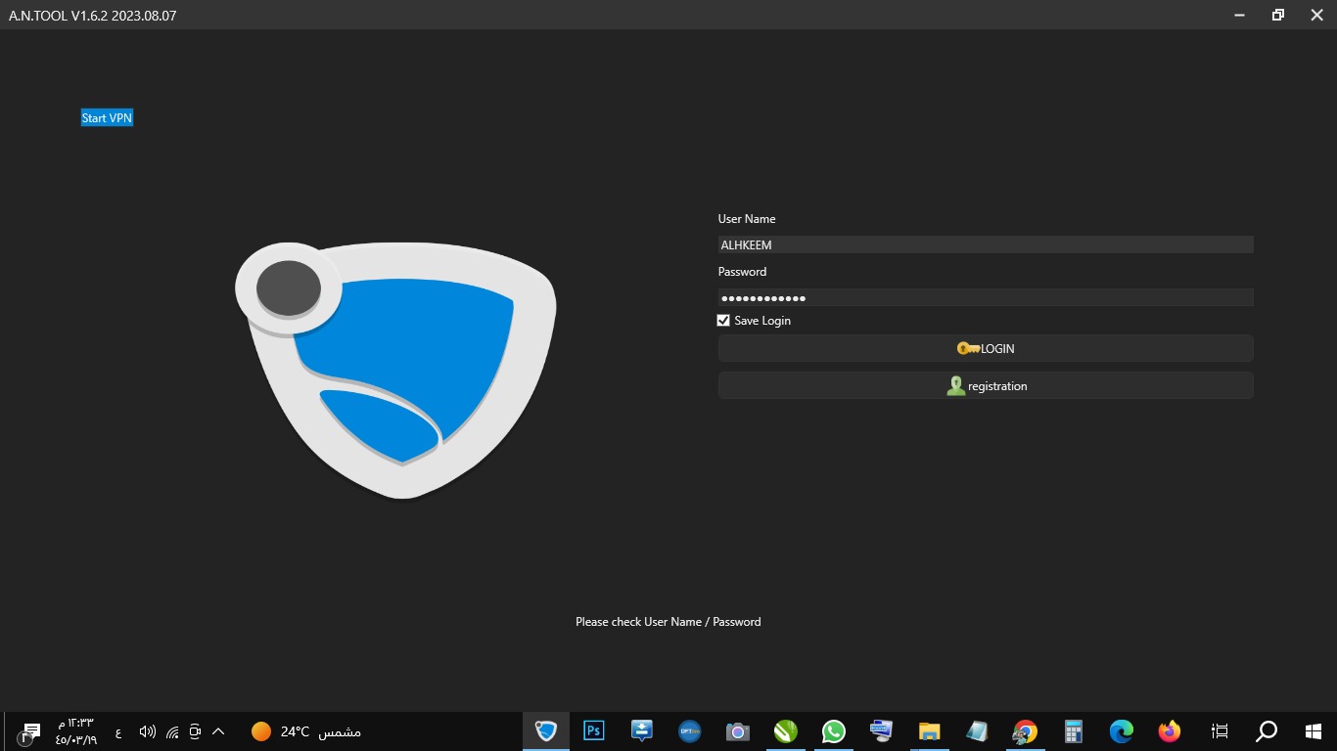The width and height of the screenshot is (1337, 751).
Task: Open the notification center icon
Action: click(30, 731)
